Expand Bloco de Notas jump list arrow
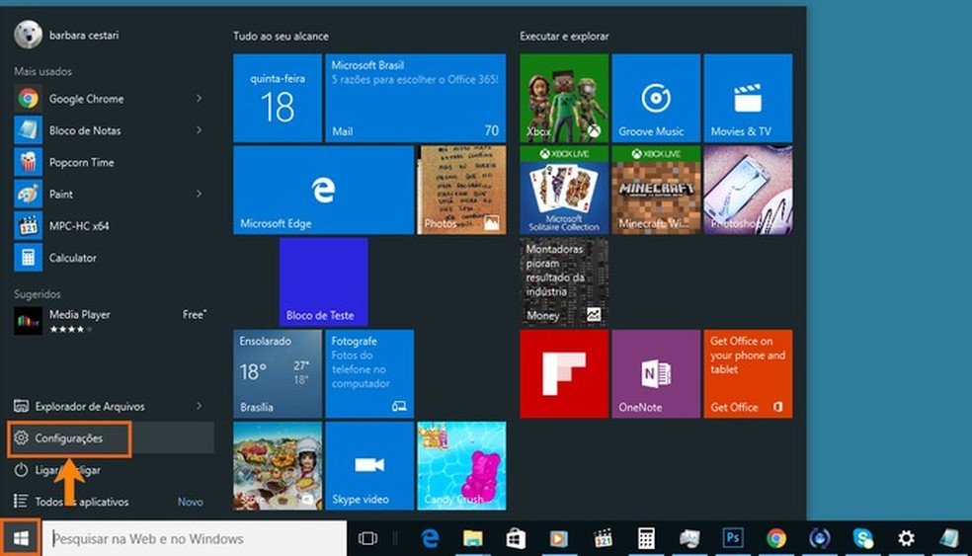This screenshot has height=556, width=972. (199, 130)
